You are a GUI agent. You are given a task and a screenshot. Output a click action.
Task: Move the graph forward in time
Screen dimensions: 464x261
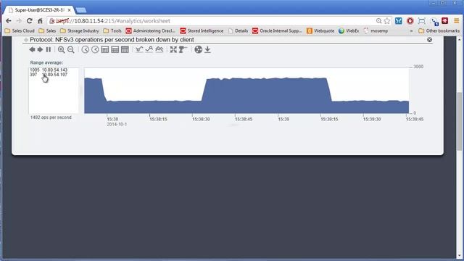pos(40,50)
